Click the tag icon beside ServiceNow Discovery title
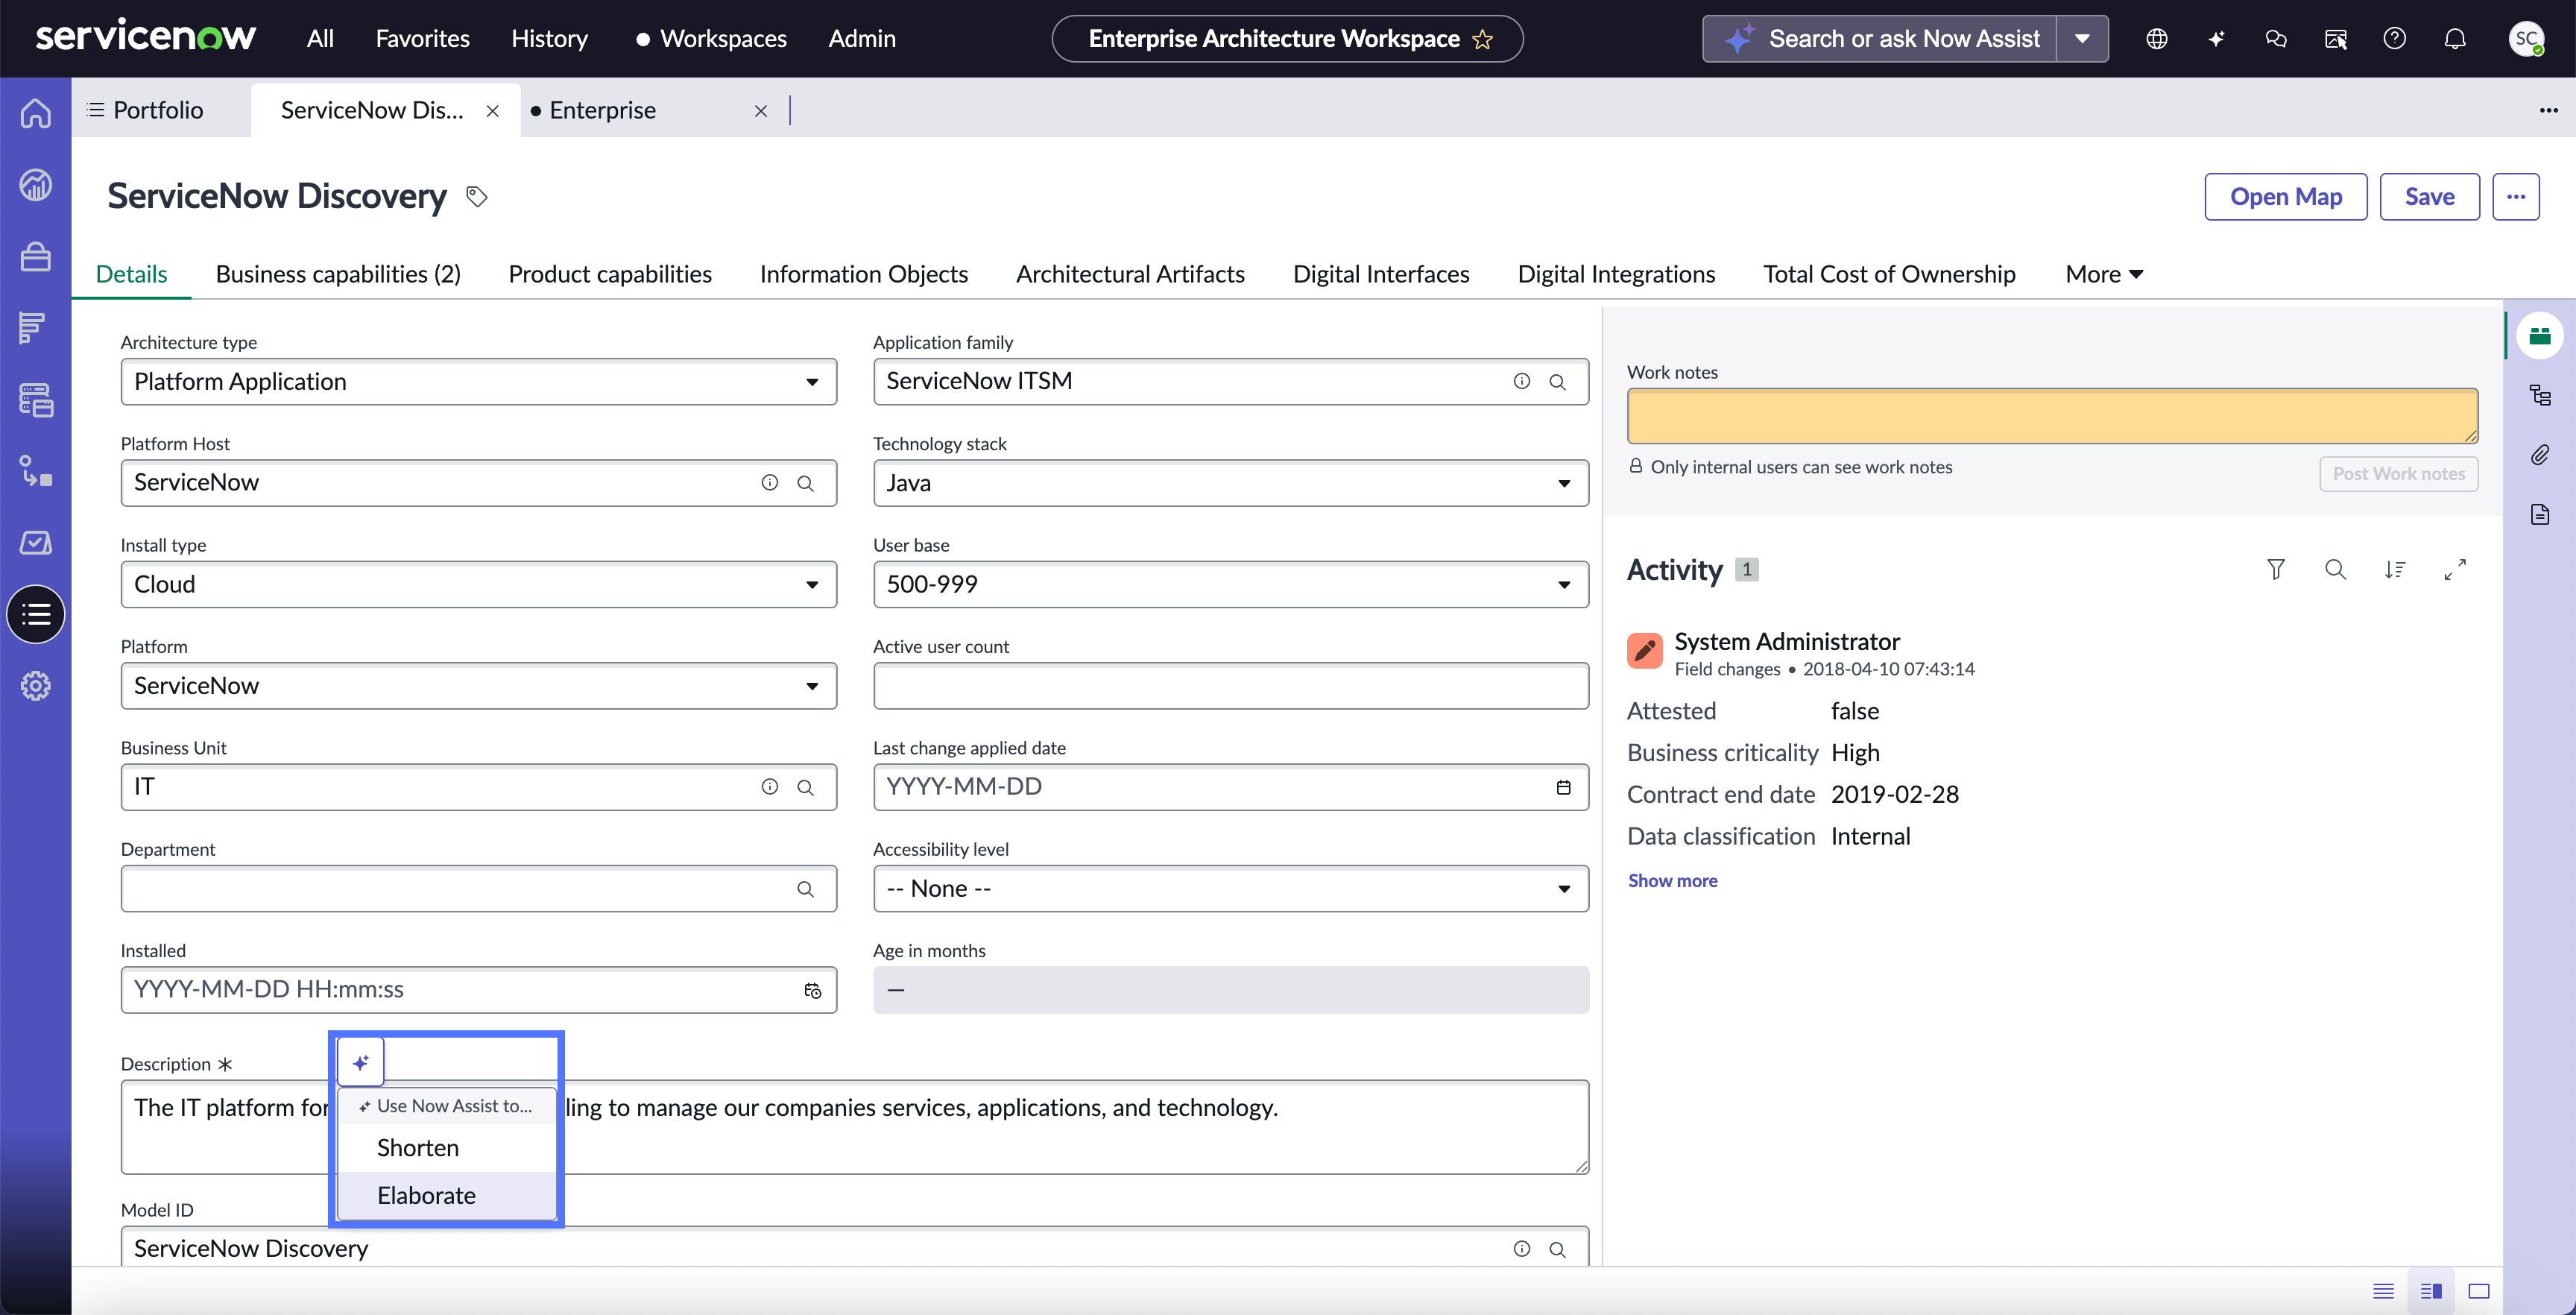 click(477, 197)
